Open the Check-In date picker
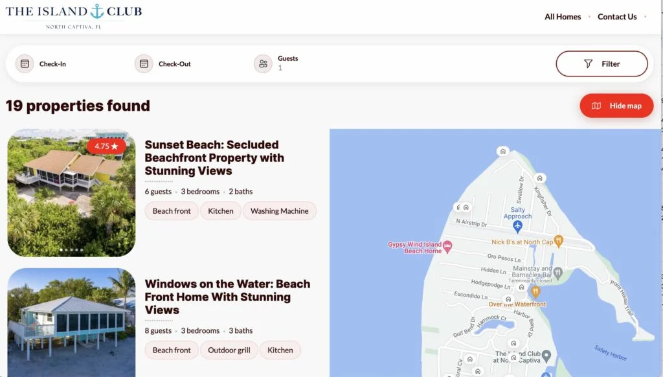This screenshot has height=377, width=663. click(52, 64)
